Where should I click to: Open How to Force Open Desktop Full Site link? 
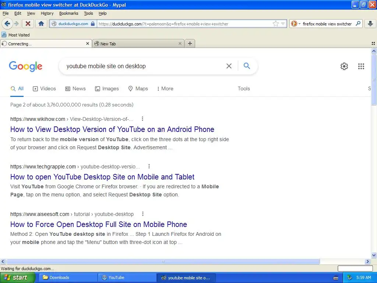click(x=99, y=224)
